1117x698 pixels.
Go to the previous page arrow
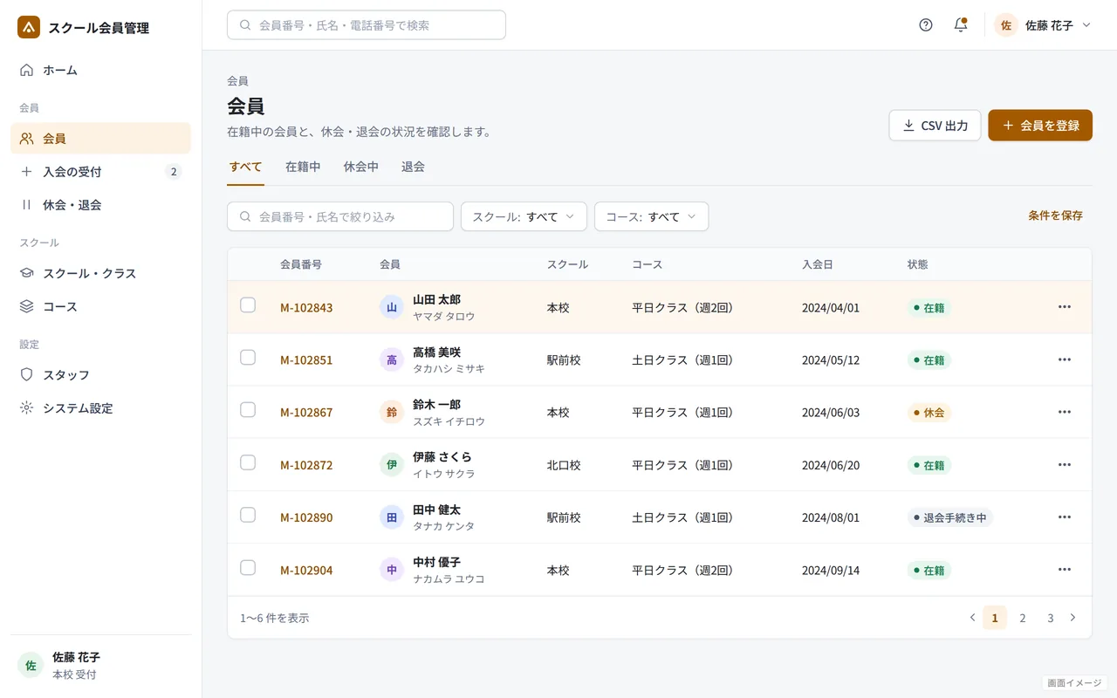pos(972,618)
